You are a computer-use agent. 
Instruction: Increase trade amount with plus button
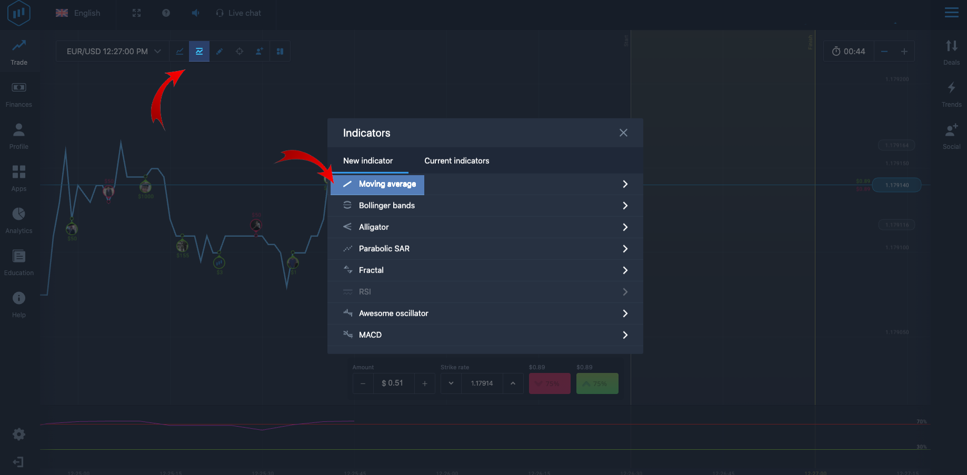425,383
